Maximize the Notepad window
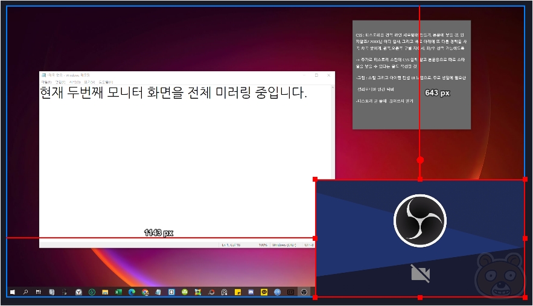 pyautogui.click(x=316, y=75)
